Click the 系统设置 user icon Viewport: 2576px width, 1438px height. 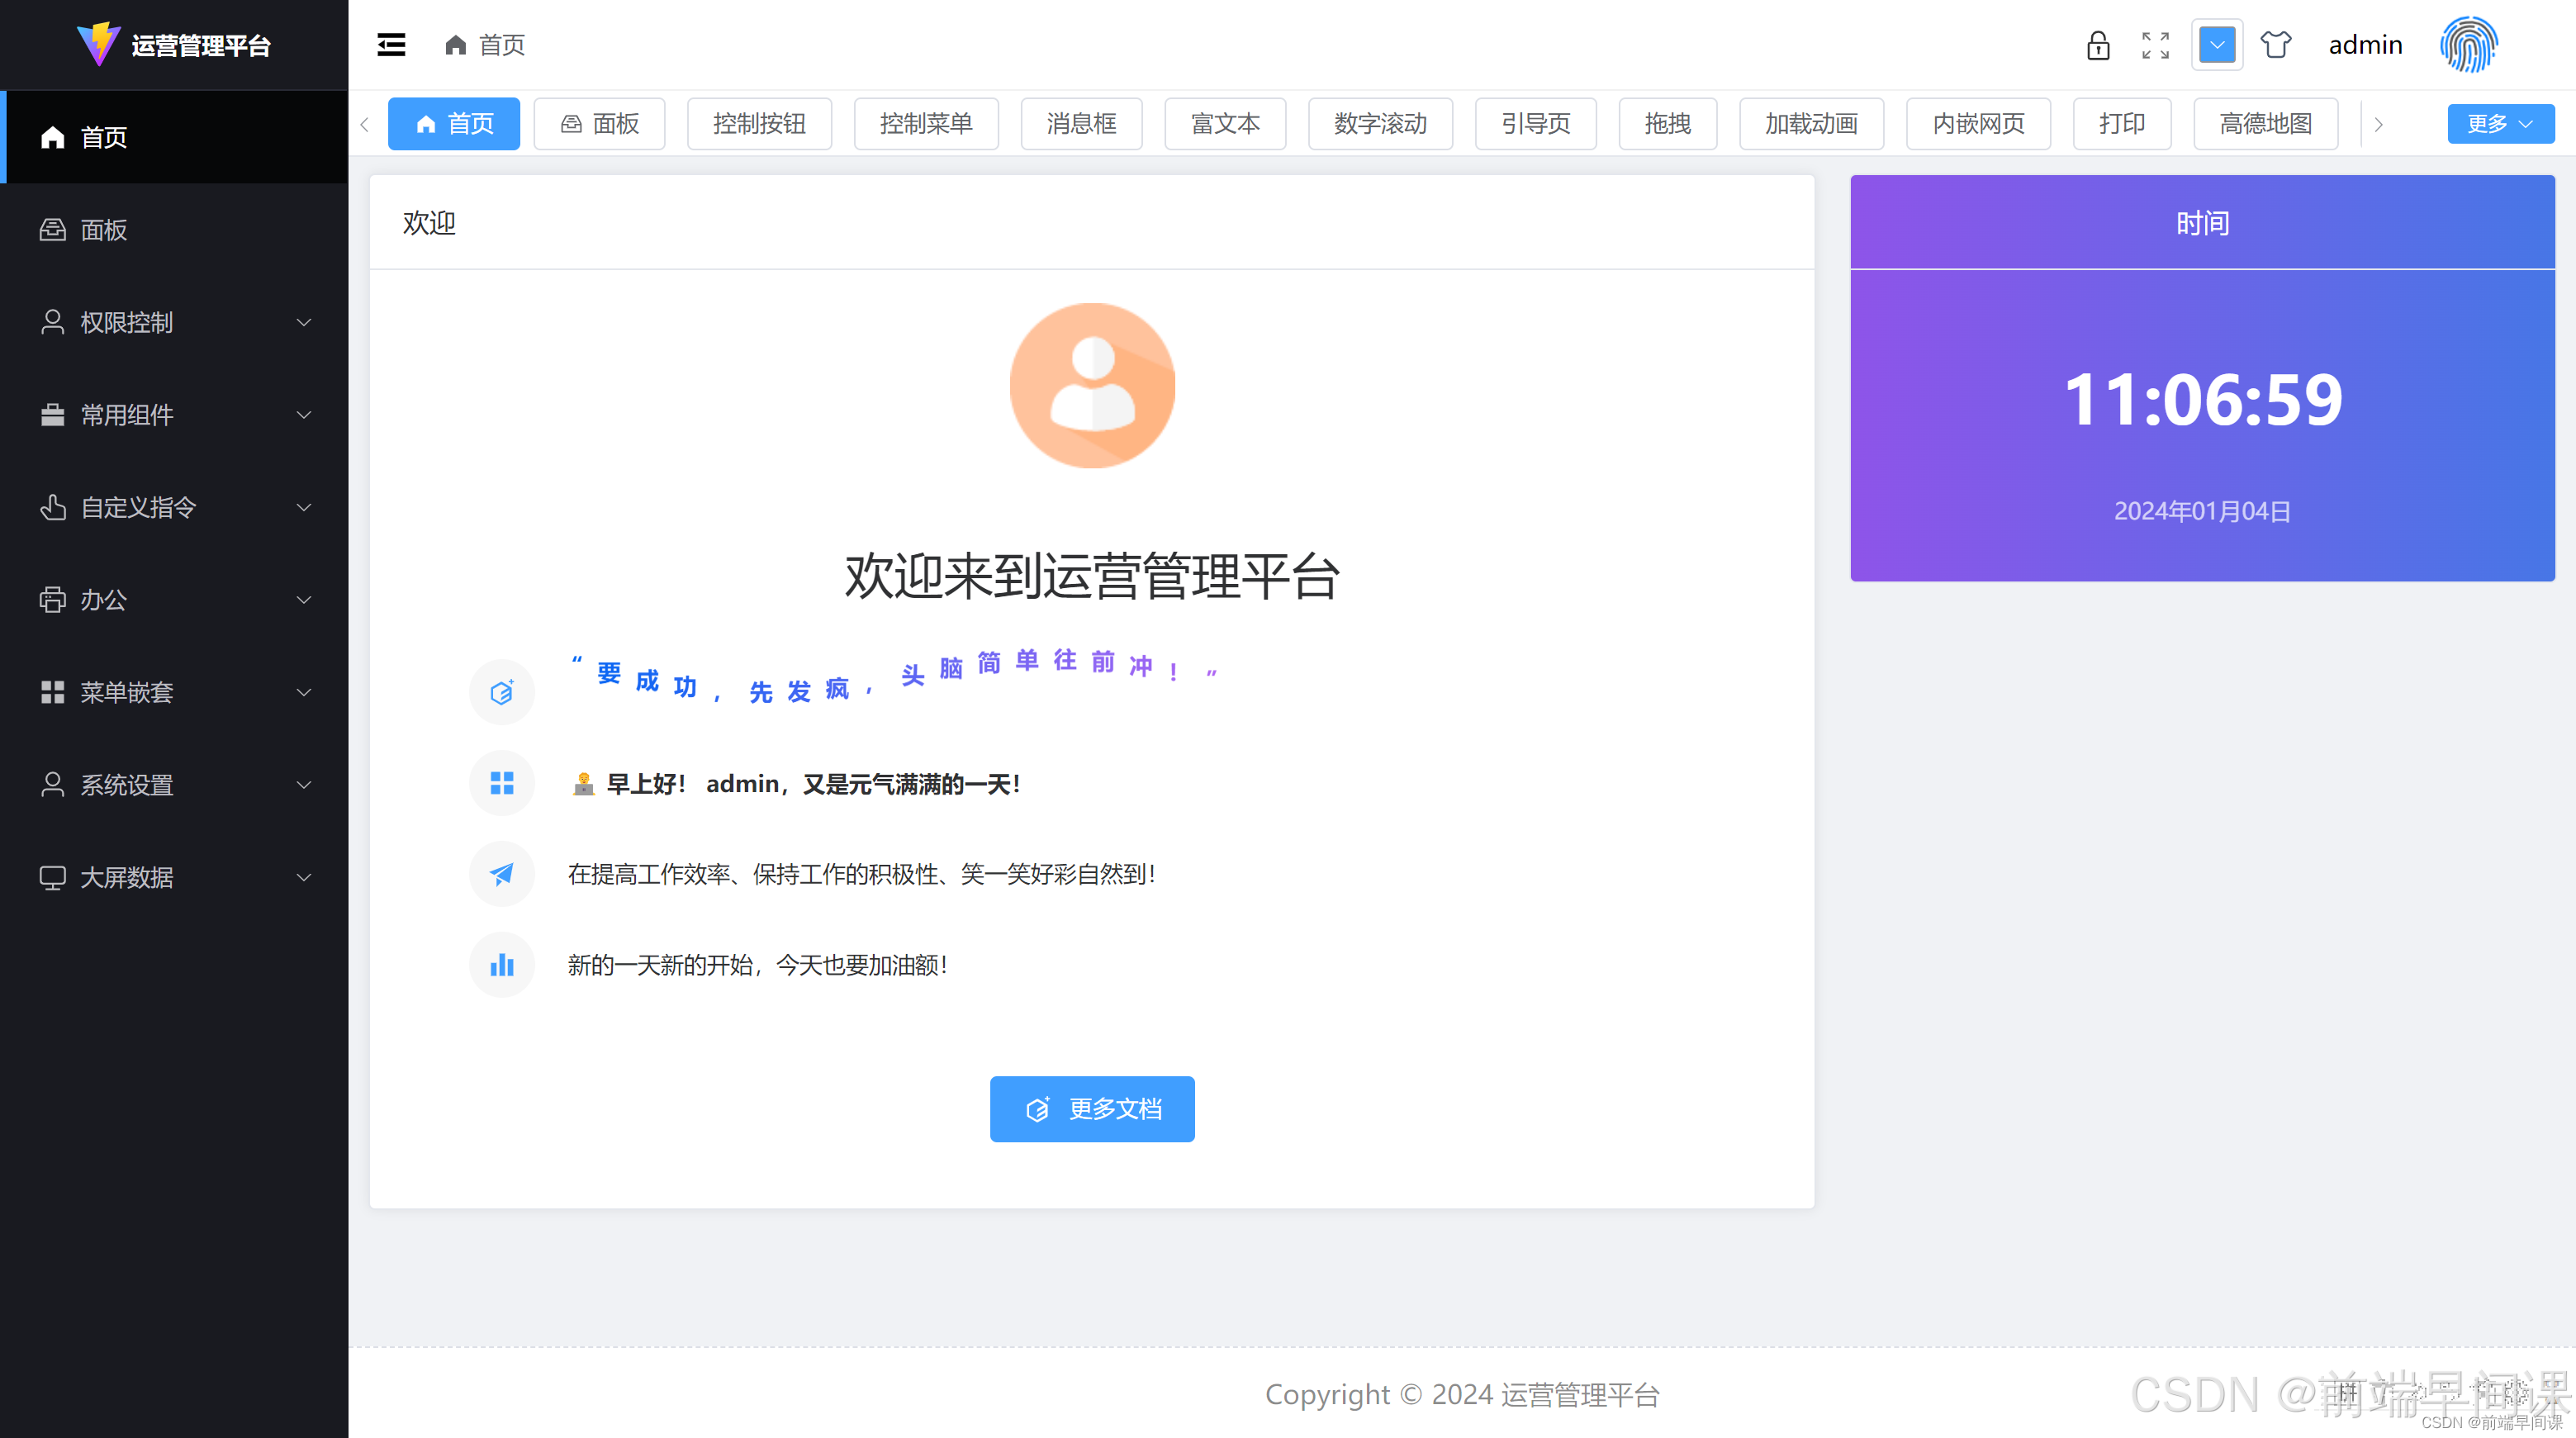click(52, 785)
